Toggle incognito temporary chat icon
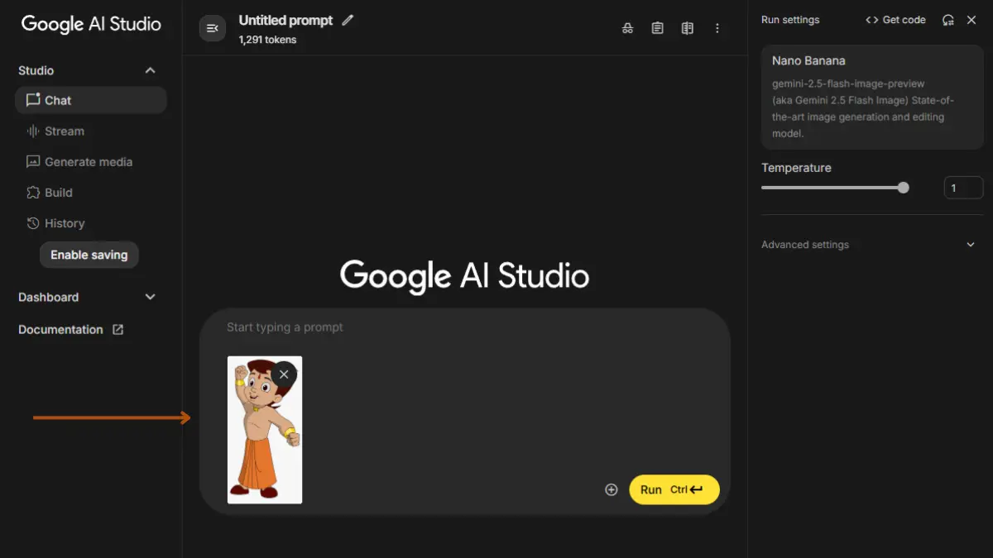This screenshot has width=993, height=558. tap(627, 28)
